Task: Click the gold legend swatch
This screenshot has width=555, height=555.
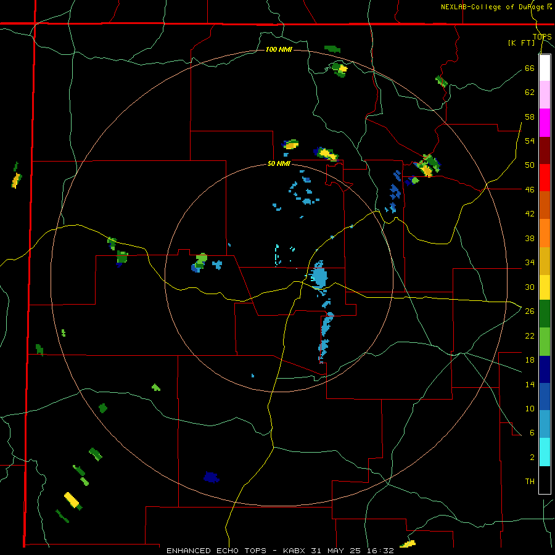Action: (545, 261)
